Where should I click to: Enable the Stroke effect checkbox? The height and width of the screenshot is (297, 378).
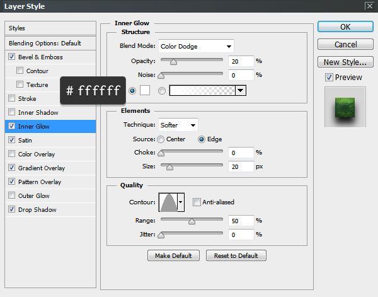coord(11,98)
